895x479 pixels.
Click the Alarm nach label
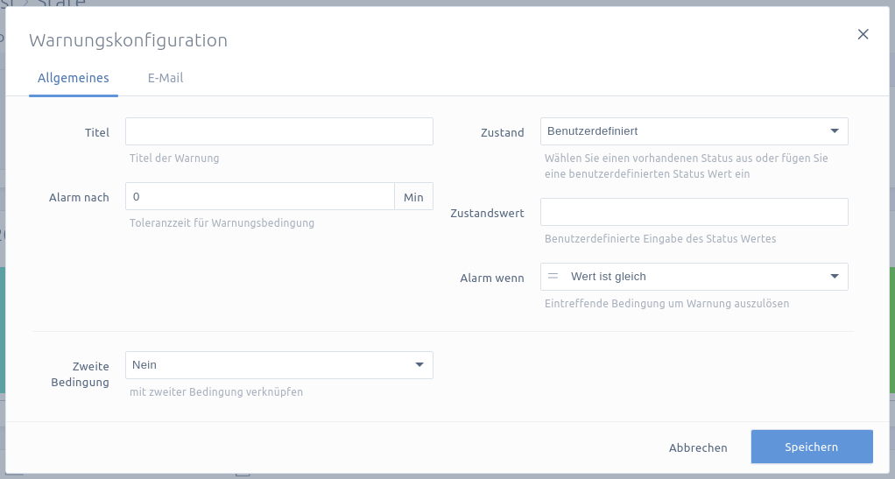tap(79, 198)
